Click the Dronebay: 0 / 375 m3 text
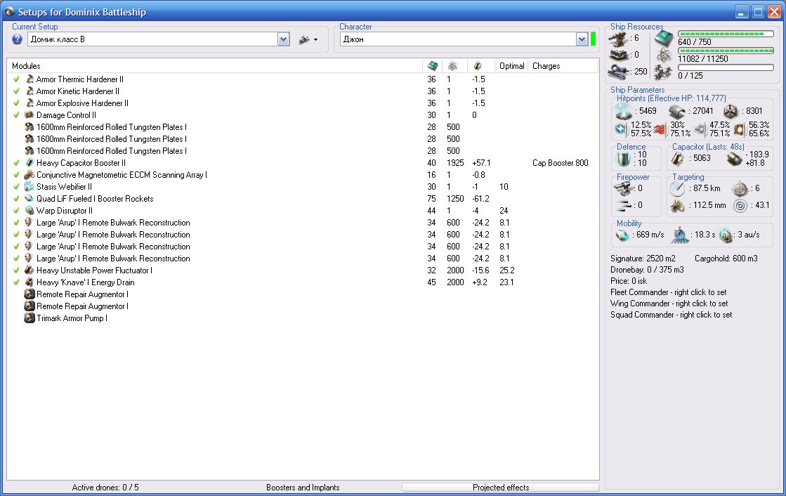The height and width of the screenshot is (496, 786). tap(647, 269)
